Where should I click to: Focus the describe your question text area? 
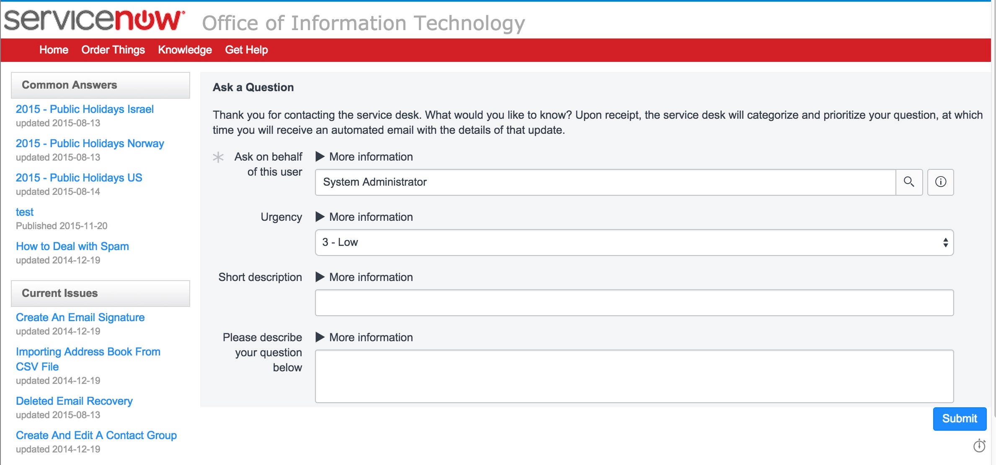click(x=634, y=376)
